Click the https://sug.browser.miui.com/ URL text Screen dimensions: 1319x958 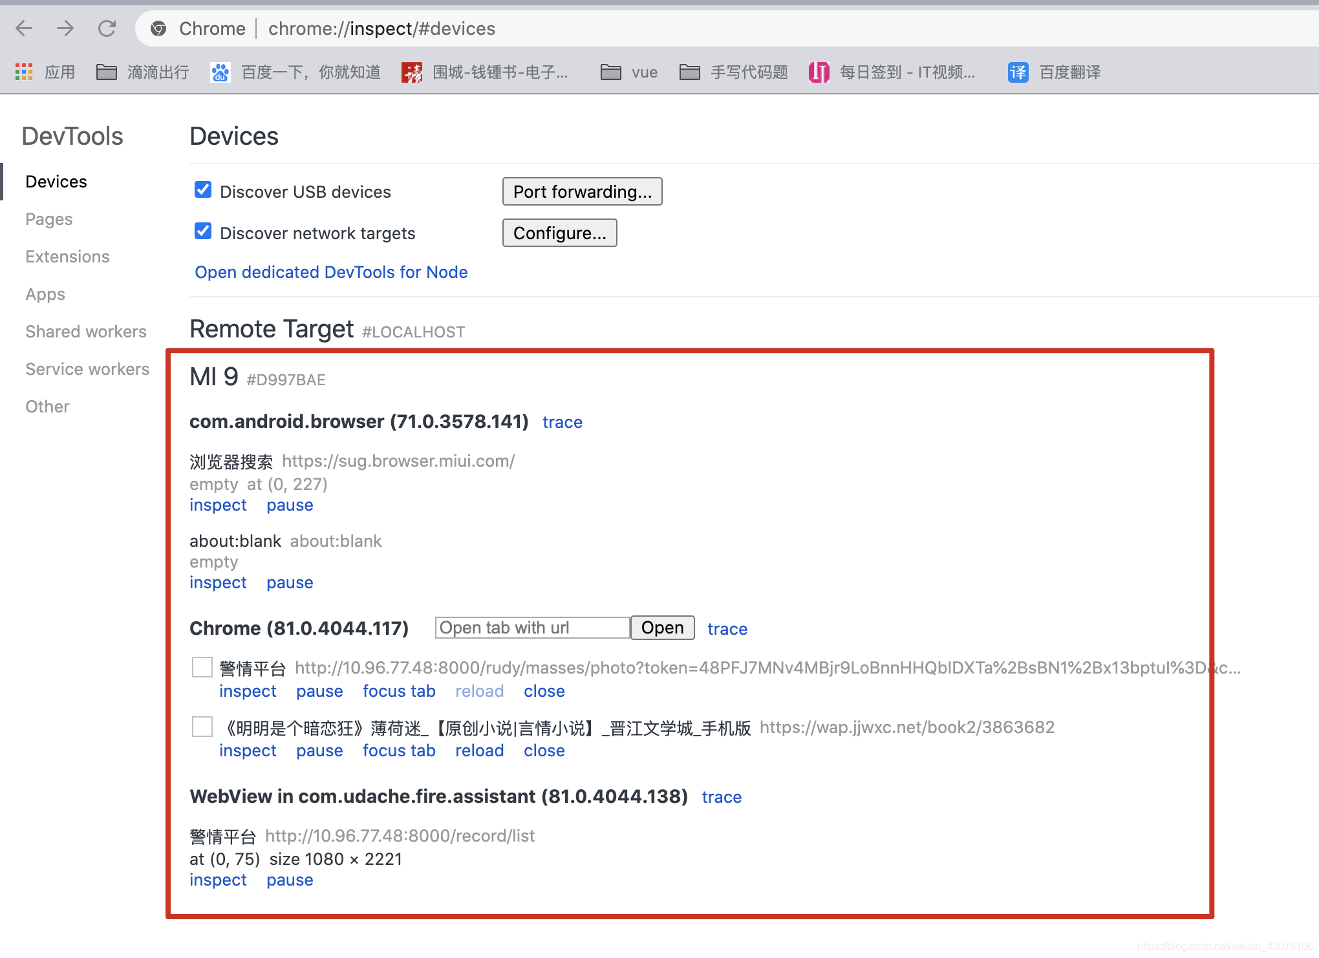click(398, 461)
